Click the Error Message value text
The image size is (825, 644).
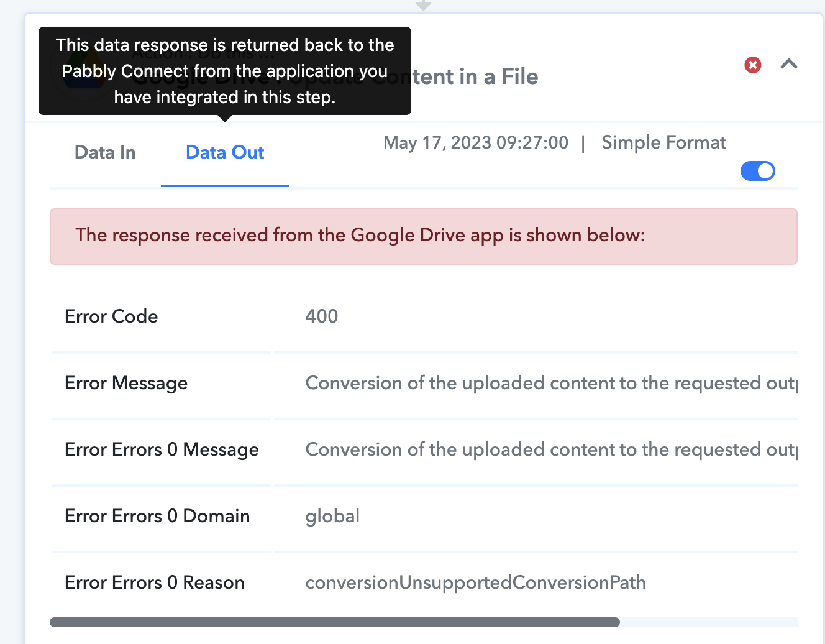551,383
